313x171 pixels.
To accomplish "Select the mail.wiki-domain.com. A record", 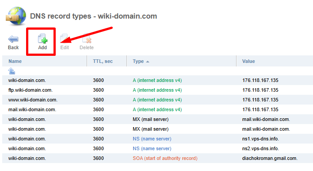I will pos(157,109).
